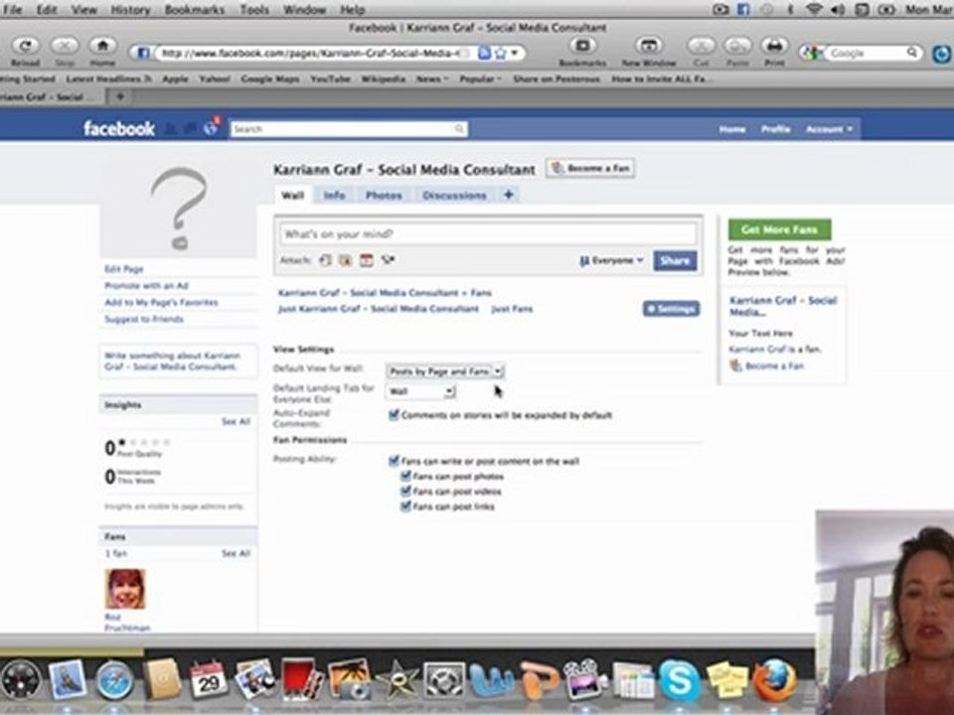Screen dimensions: 954x715
Task: Click the bookmark star in address bar
Action: coord(501,54)
